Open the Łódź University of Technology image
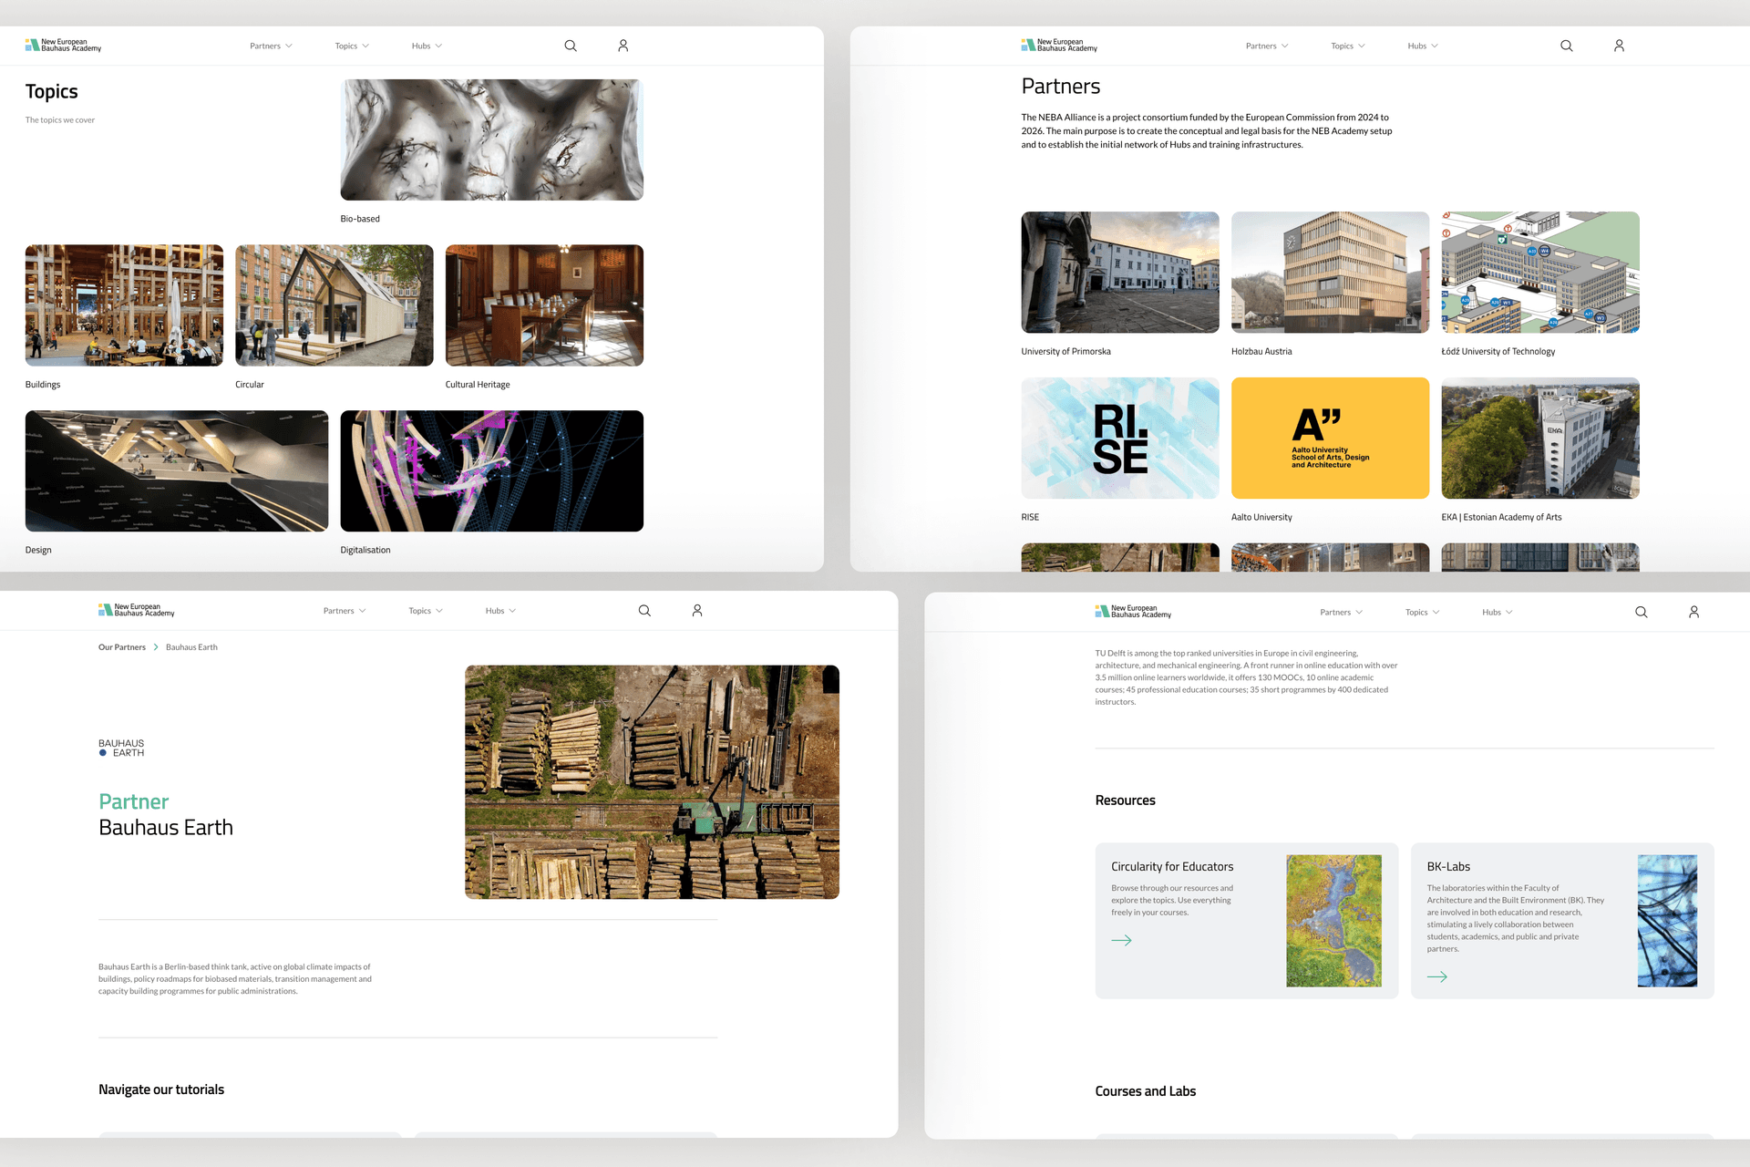Image resolution: width=1750 pixels, height=1167 pixels. pos(1540,273)
